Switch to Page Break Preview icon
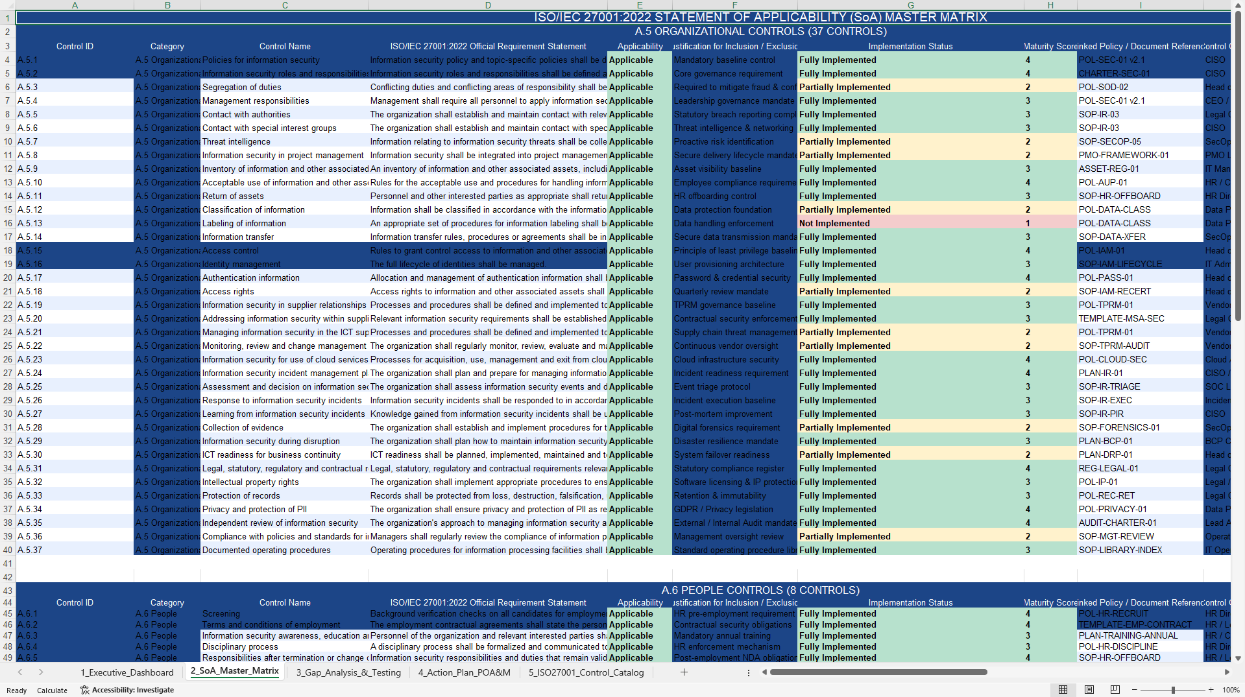Viewport: 1245px width, 697px height. [x=1115, y=690]
